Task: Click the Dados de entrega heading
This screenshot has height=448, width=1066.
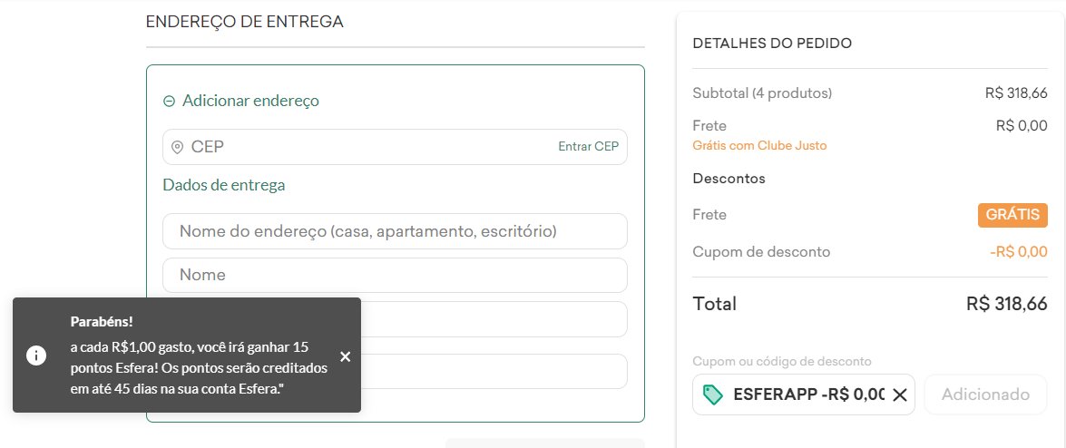Action: (x=224, y=185)
